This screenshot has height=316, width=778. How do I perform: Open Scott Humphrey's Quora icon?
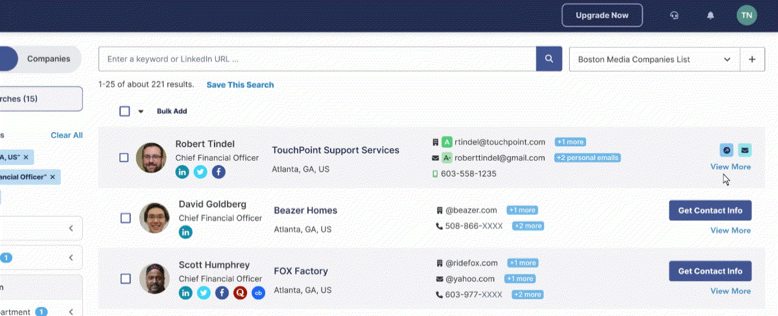tap(241, 293)
